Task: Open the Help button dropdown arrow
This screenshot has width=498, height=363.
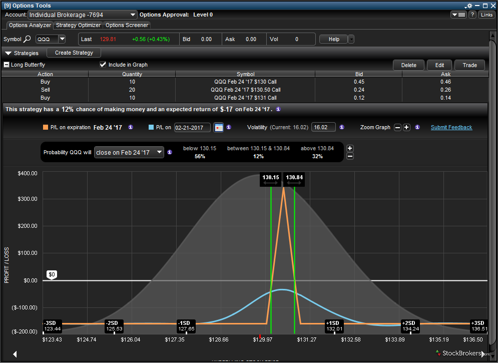Action: point(351,39)
